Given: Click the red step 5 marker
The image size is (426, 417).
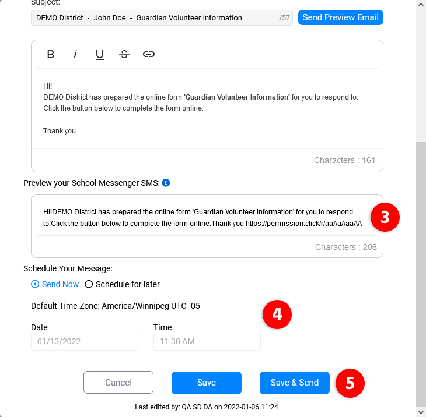Looking at the screenshot, I should (x=350, y=383).
